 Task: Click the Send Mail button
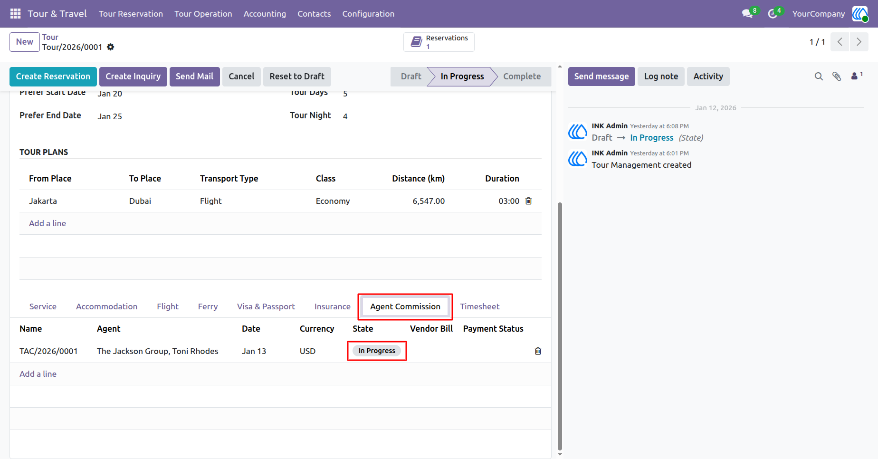coord(195,76)
